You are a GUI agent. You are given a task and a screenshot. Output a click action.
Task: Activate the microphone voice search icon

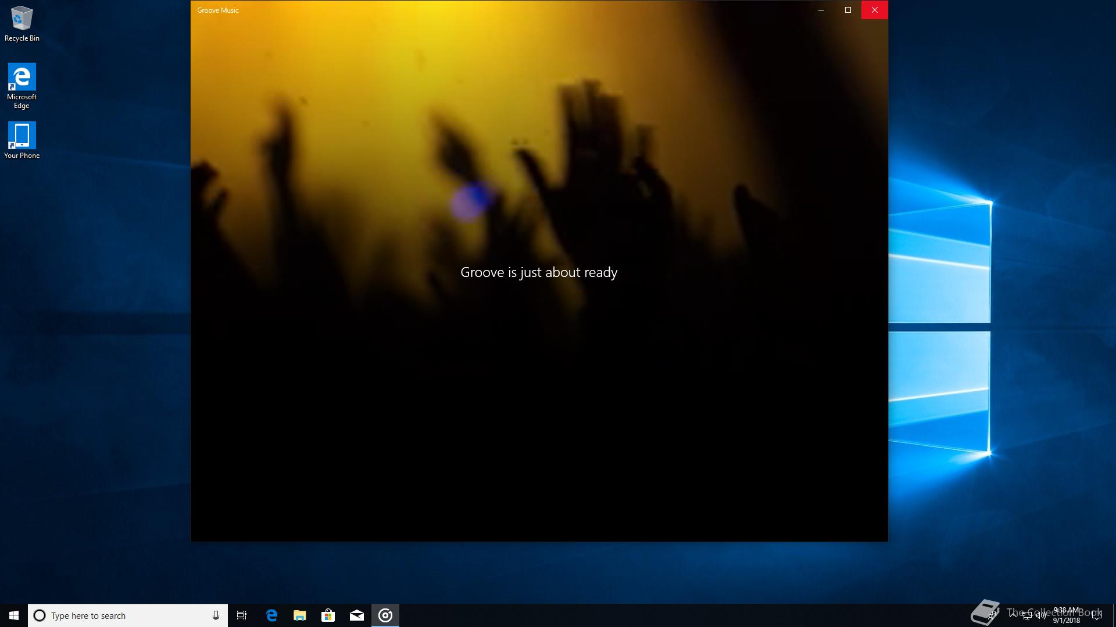pyautogui.click(x=216, y=615)
